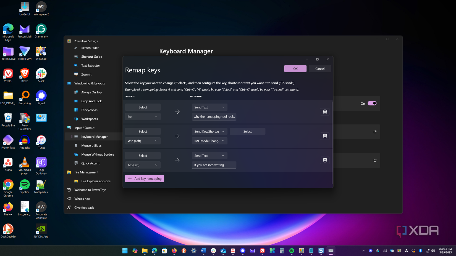Open the Windows Start button
Viewport: 456px width, 256px height.
coord(125,250)
